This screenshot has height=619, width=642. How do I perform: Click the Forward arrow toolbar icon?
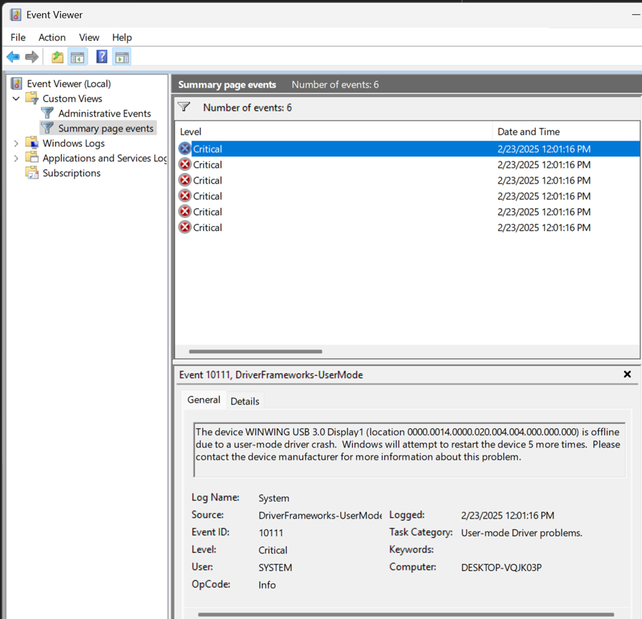pyautogui.click(x=32, y=57)
